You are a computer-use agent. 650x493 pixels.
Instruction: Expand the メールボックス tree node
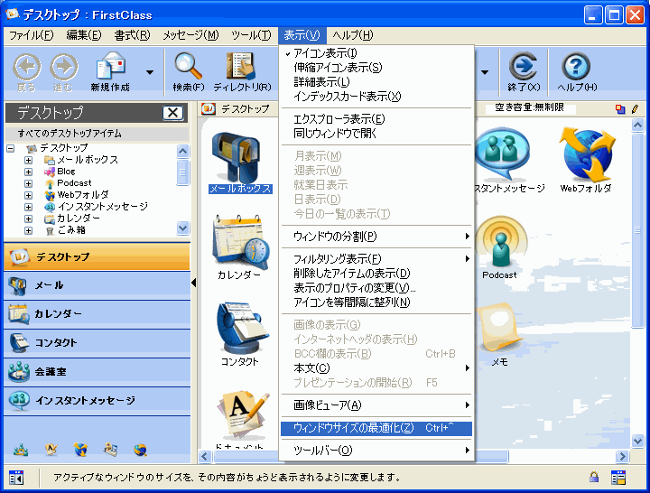29,160
